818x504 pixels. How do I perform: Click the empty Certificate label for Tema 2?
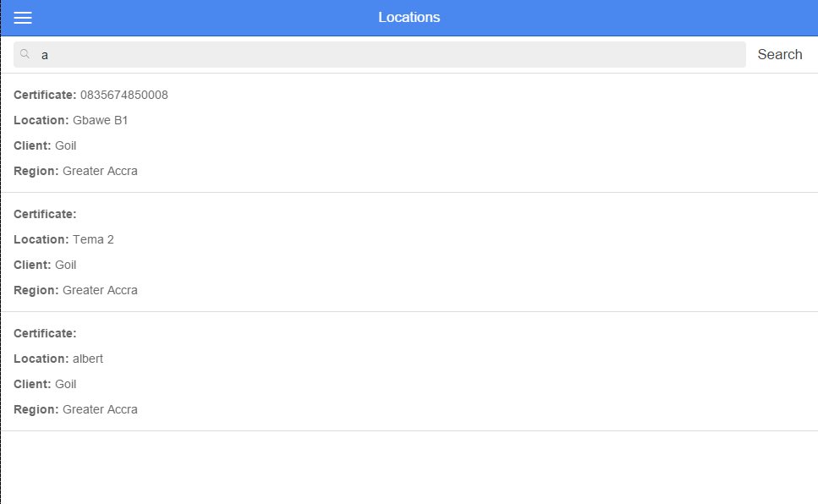point(45,214)
